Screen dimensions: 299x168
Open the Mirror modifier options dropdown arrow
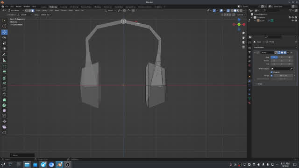pyautogui.click(x=288, y=53)
